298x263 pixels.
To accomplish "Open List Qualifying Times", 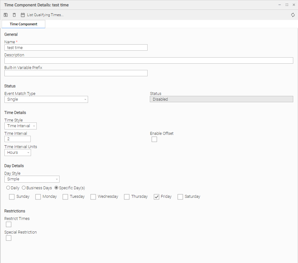I will 45,15.
